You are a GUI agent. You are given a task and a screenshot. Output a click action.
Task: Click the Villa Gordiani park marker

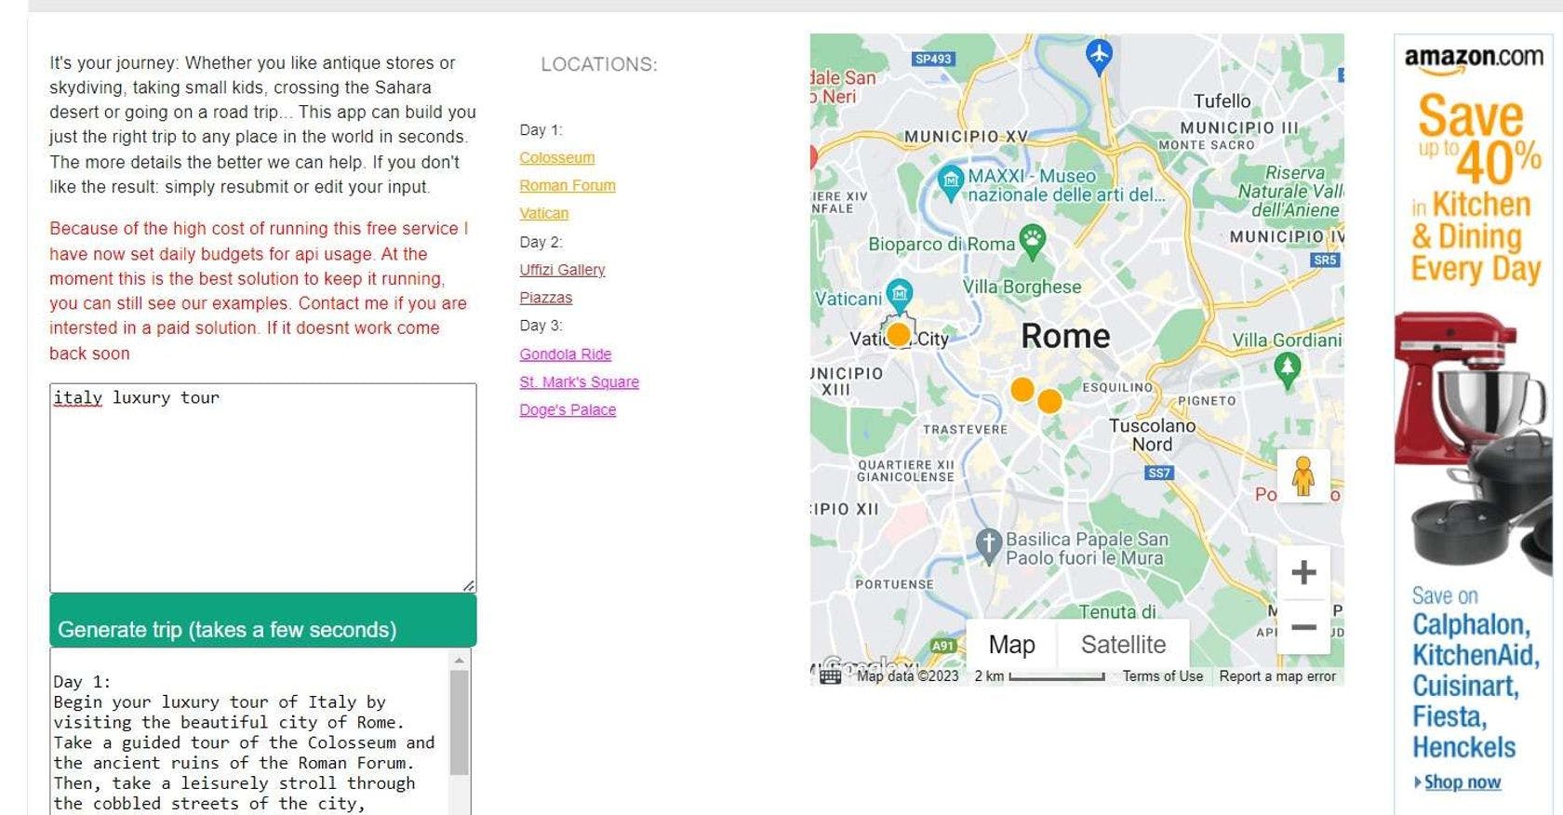click(x=1287, y=368)
